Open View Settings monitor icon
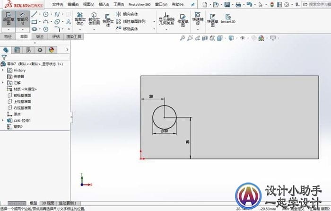The width and height of the screenshot is (331, 211). 273,38
